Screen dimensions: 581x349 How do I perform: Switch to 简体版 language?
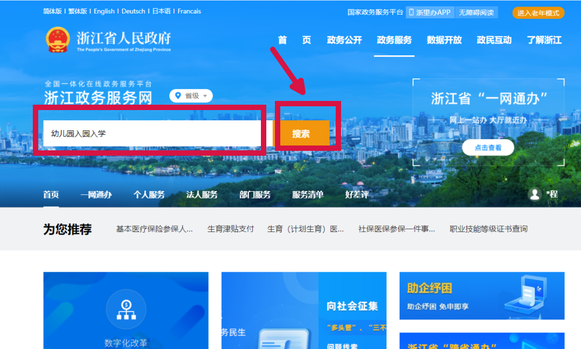tap(52, 11)
